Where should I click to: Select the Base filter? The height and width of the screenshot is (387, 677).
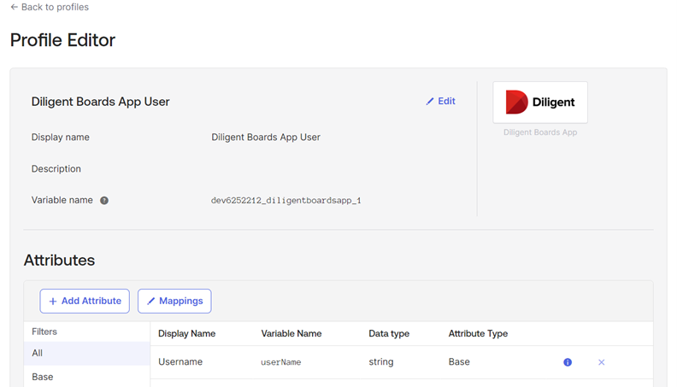(43, 377)
